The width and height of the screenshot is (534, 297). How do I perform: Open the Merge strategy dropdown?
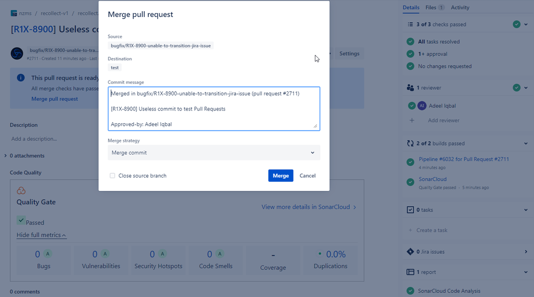point(214,152)
